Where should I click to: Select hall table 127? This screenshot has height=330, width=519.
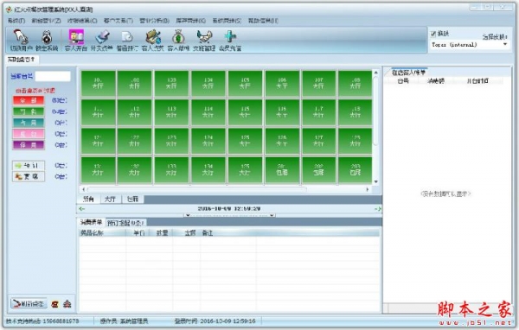[x=318, y=141]
